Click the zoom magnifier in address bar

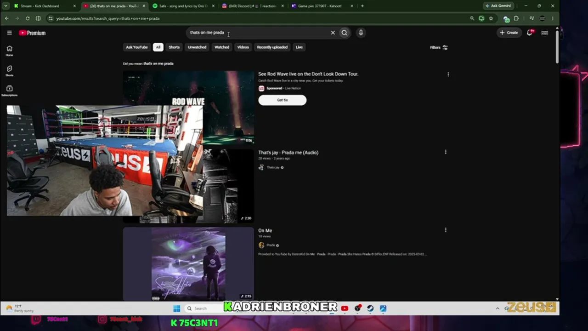pos(472,18)
